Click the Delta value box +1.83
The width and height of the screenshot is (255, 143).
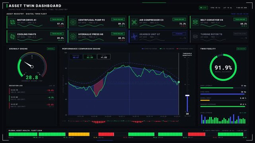click(104, 57)
